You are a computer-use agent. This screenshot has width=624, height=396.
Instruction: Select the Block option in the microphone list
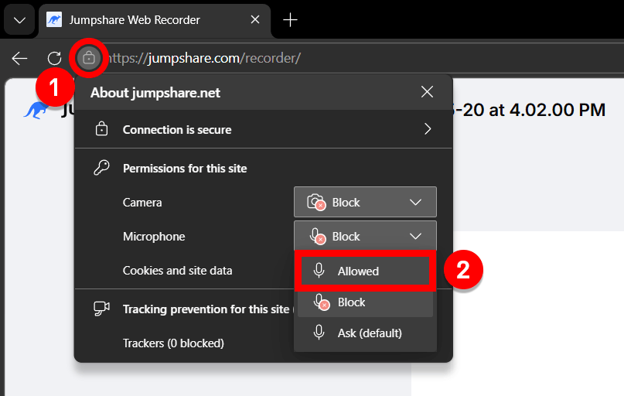point(365,302)
